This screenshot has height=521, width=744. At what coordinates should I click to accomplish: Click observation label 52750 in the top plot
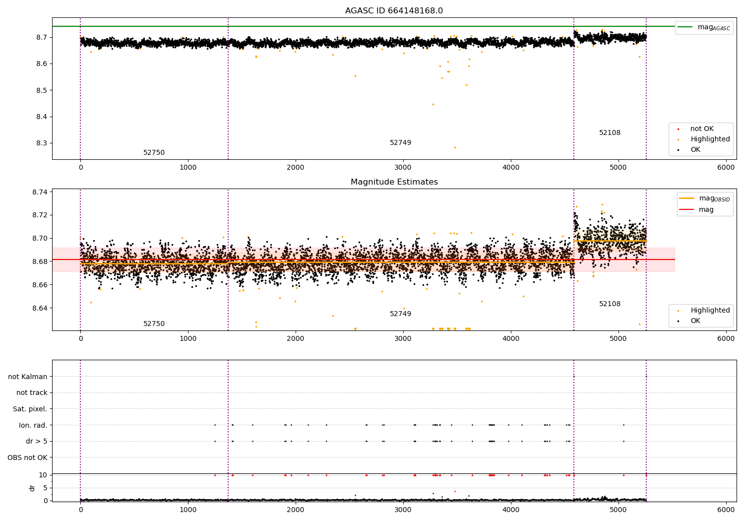coord(154,153)
